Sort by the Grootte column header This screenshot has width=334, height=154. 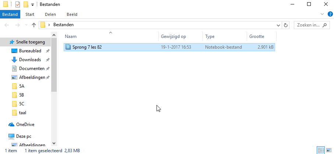(261, 36)
